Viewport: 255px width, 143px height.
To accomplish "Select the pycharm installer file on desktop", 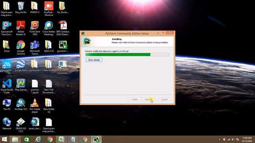I will pyautogui.click(x=63, y=46).
